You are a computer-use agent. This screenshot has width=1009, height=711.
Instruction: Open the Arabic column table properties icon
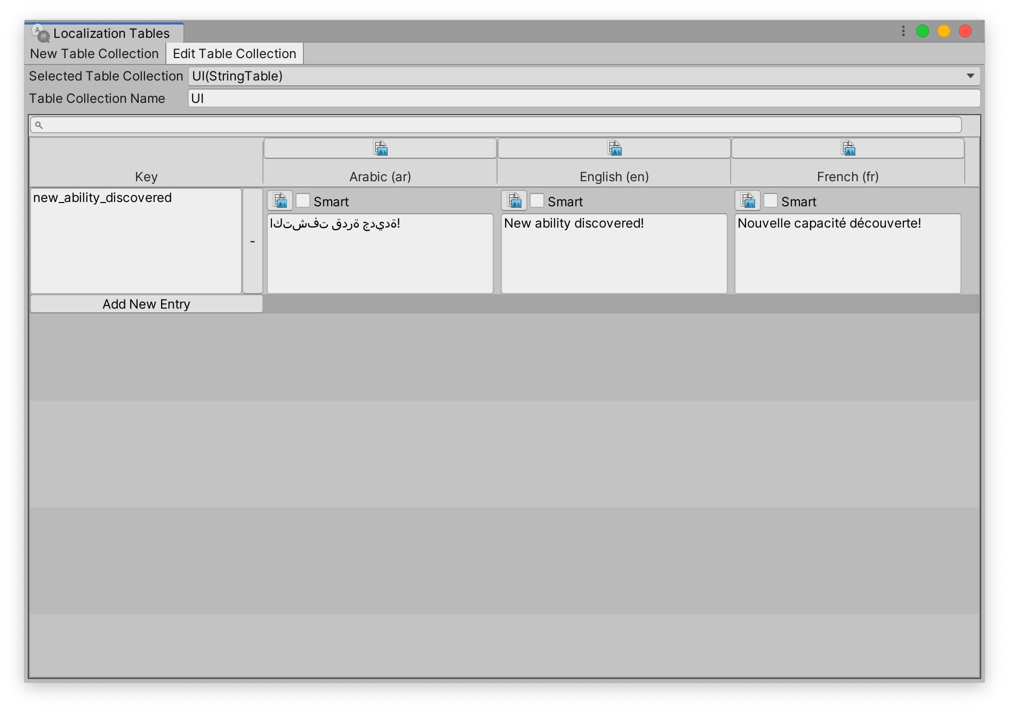pyautogui.click(x=380, y=148)
